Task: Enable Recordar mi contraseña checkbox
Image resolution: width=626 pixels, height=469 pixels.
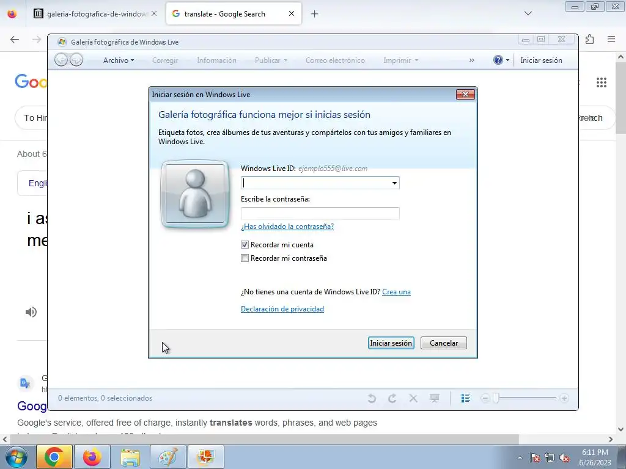Action: 245,258
